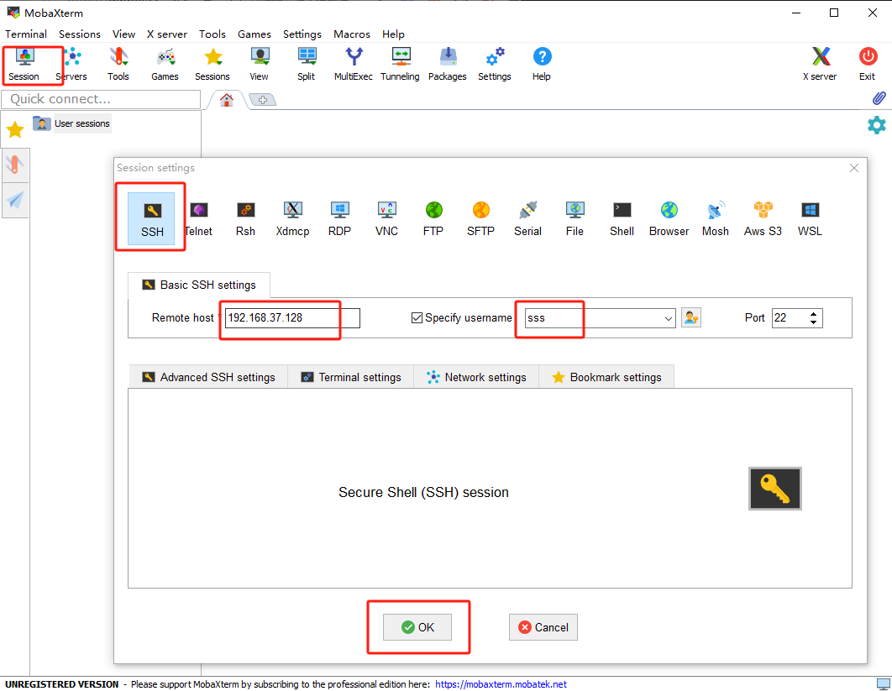Select the Telnet session type
The height and width of the screenshot is (691, 892).
198,218
